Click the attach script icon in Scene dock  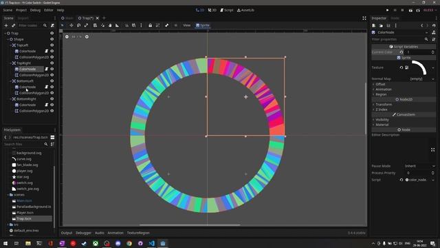click(x=52, y=25)
